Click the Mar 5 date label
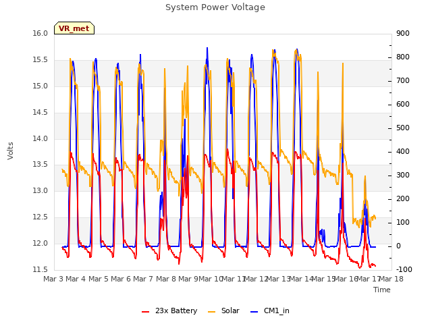 pos(99,279)
